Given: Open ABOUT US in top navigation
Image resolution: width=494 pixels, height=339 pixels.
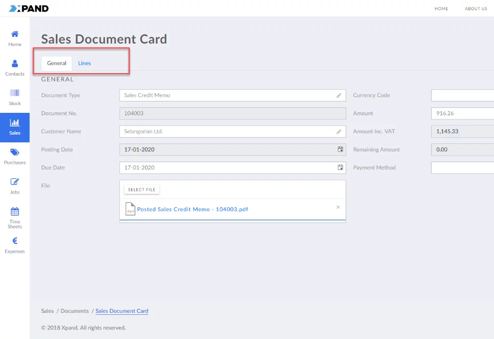Looking at the screenshot, I should point(476,9).
